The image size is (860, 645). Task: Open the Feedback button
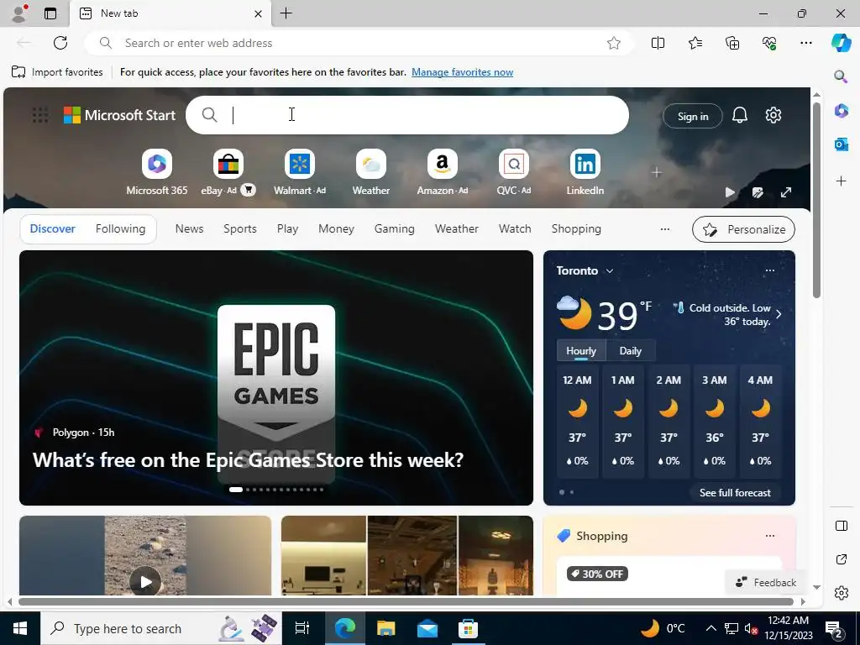(766, 583)
